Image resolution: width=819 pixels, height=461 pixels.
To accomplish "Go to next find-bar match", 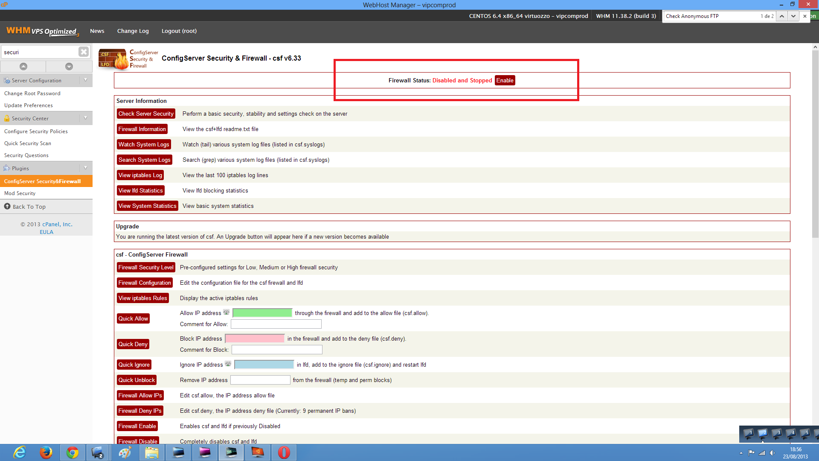I will coord(793,16).
